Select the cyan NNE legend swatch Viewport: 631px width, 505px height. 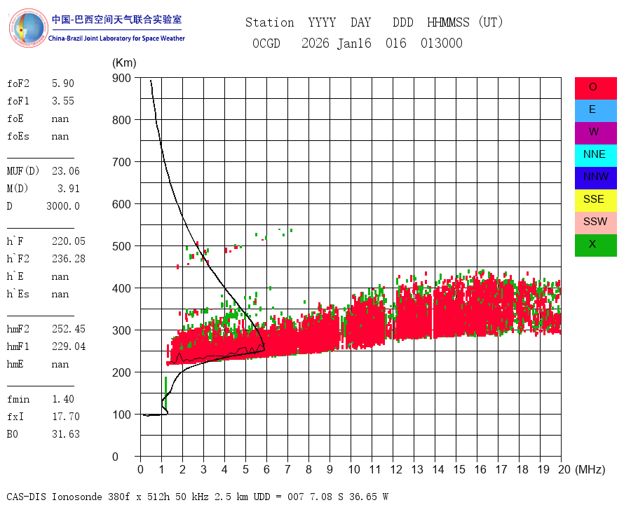595,156
